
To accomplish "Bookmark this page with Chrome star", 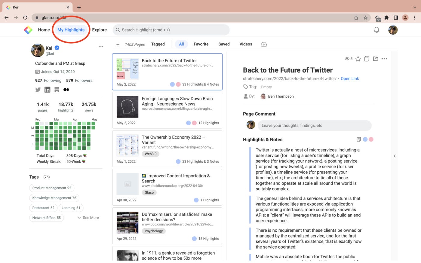I will [x=365, y=18].
